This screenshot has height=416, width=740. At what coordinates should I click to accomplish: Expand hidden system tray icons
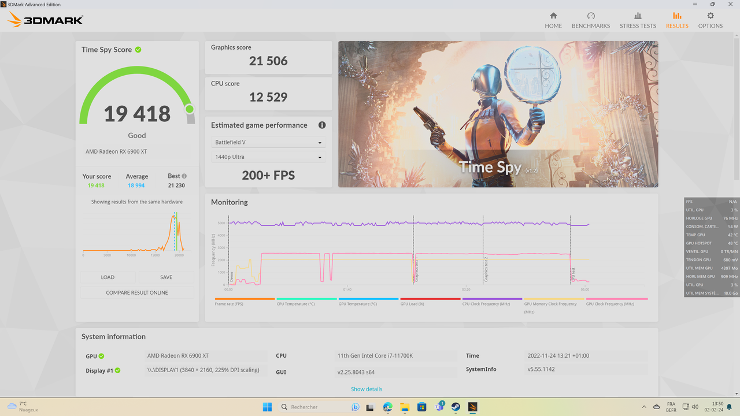pyautogui.click(x=644, y=407)
